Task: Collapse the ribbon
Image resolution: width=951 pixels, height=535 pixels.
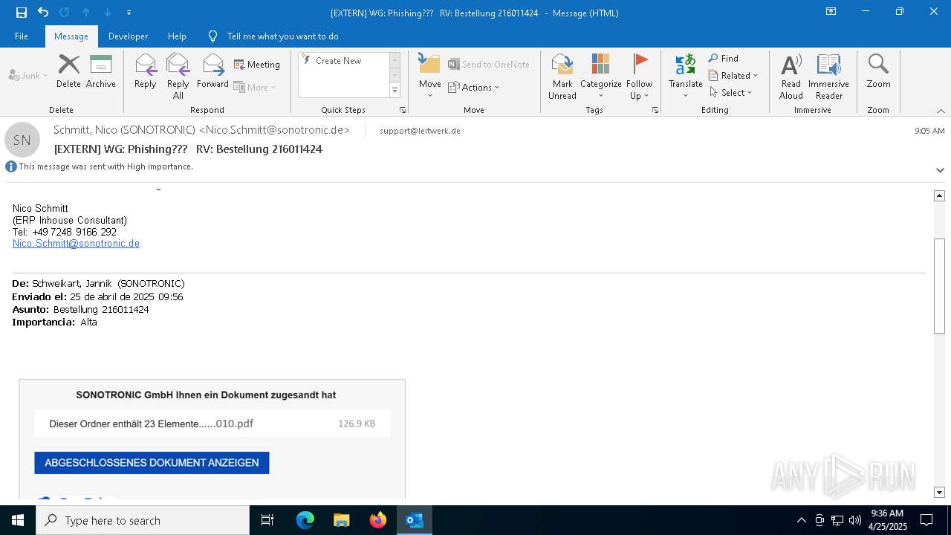Action: (x=941, y=111)
